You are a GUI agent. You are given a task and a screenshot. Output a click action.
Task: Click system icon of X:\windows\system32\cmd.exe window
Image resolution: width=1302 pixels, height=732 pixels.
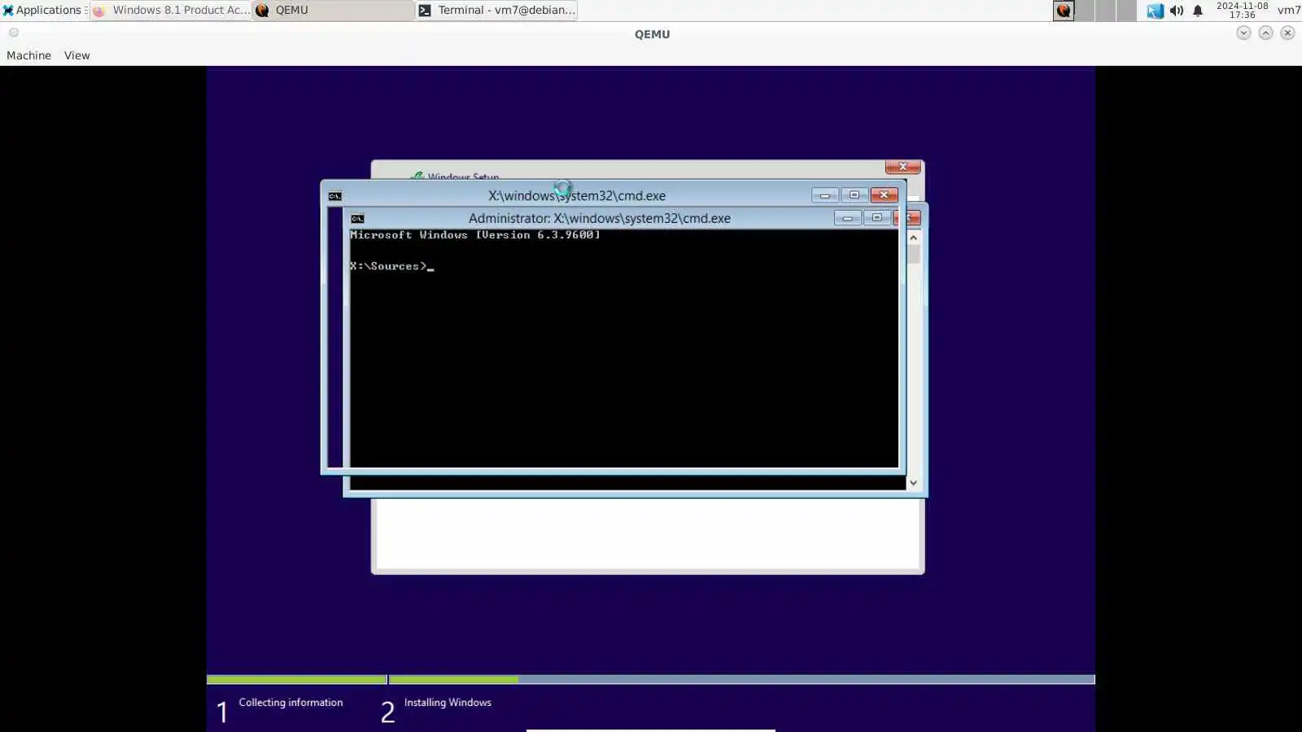click(335, 196)
